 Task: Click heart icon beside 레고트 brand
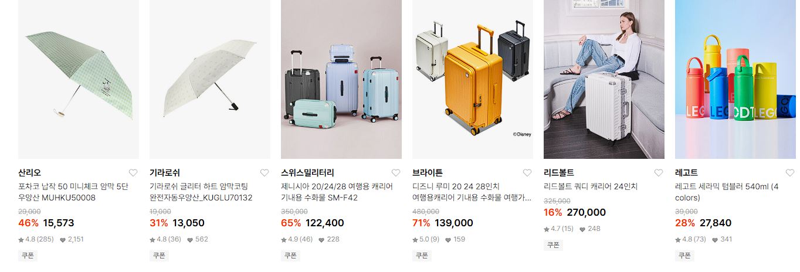coord(790,173)
